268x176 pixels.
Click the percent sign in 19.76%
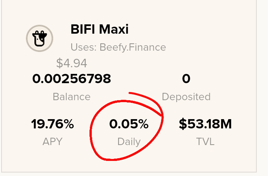69,124
